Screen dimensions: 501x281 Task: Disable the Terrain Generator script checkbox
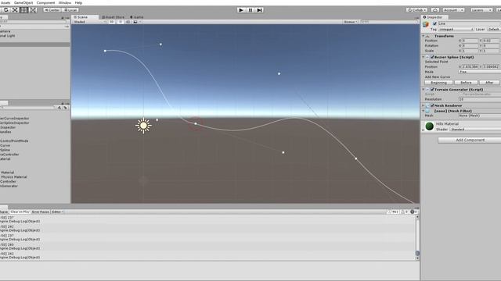click(432, 90)
